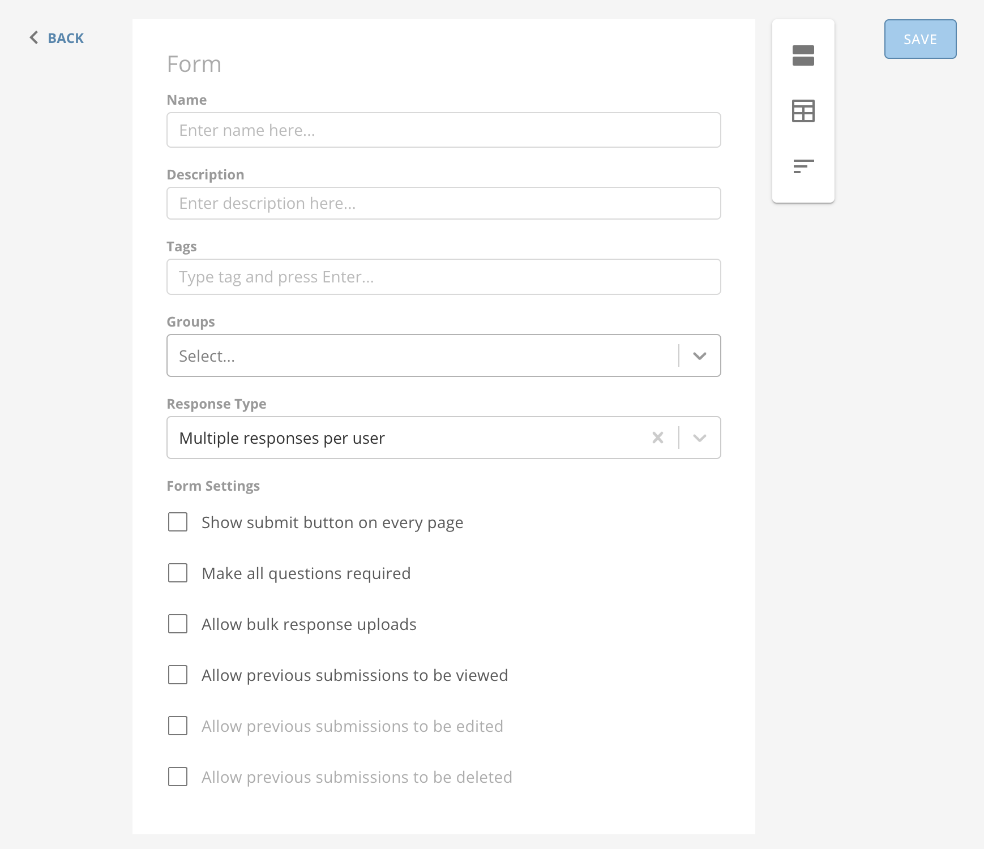Focus the Tags input field
Screen dimensions: 984x849
(443, 276)
